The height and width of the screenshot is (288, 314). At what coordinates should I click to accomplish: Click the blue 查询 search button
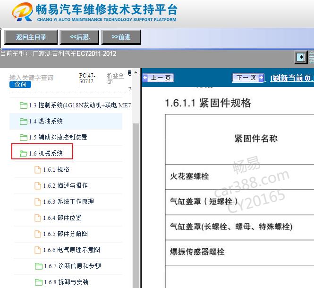(x=20, y=84)
